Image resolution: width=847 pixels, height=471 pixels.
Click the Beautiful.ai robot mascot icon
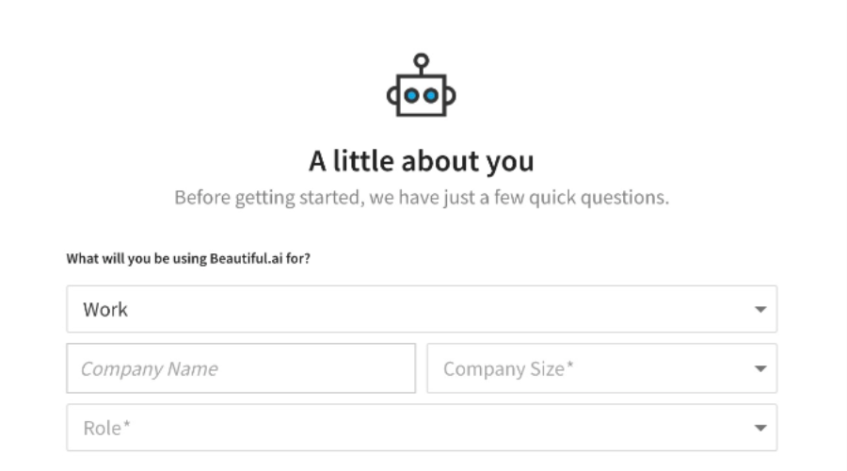(422, 85)
